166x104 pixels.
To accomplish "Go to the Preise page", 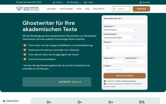I will pyautogui.click(x=79, y=9).
